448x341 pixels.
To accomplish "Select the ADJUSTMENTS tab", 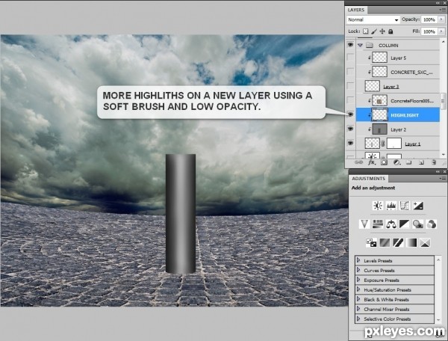I will [x=369, y=179].
